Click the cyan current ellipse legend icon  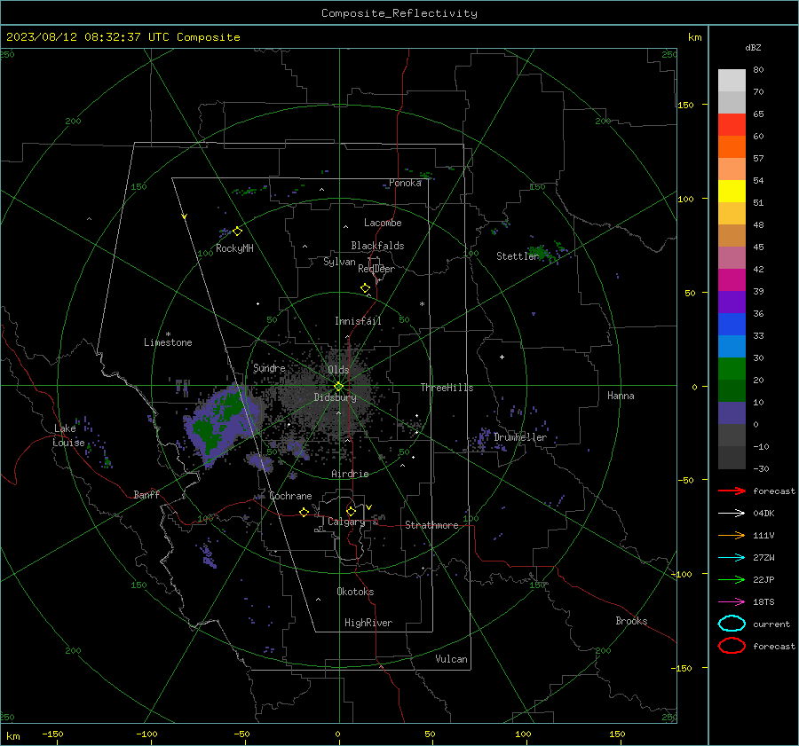pyautogui.click(x=732, y=624)
